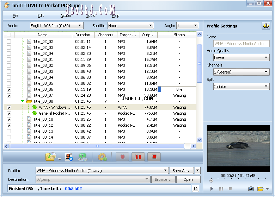Open the Audio track dropdown
The image size is (275, 197).
[57, 26]
